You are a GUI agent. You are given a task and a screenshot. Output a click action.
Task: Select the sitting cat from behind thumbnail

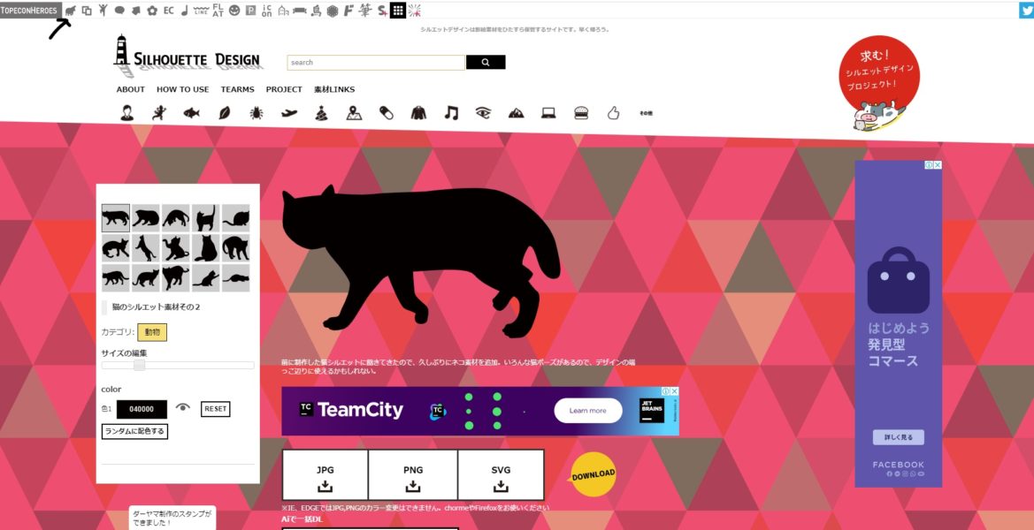pyautogui.click(x=206, y=248)
